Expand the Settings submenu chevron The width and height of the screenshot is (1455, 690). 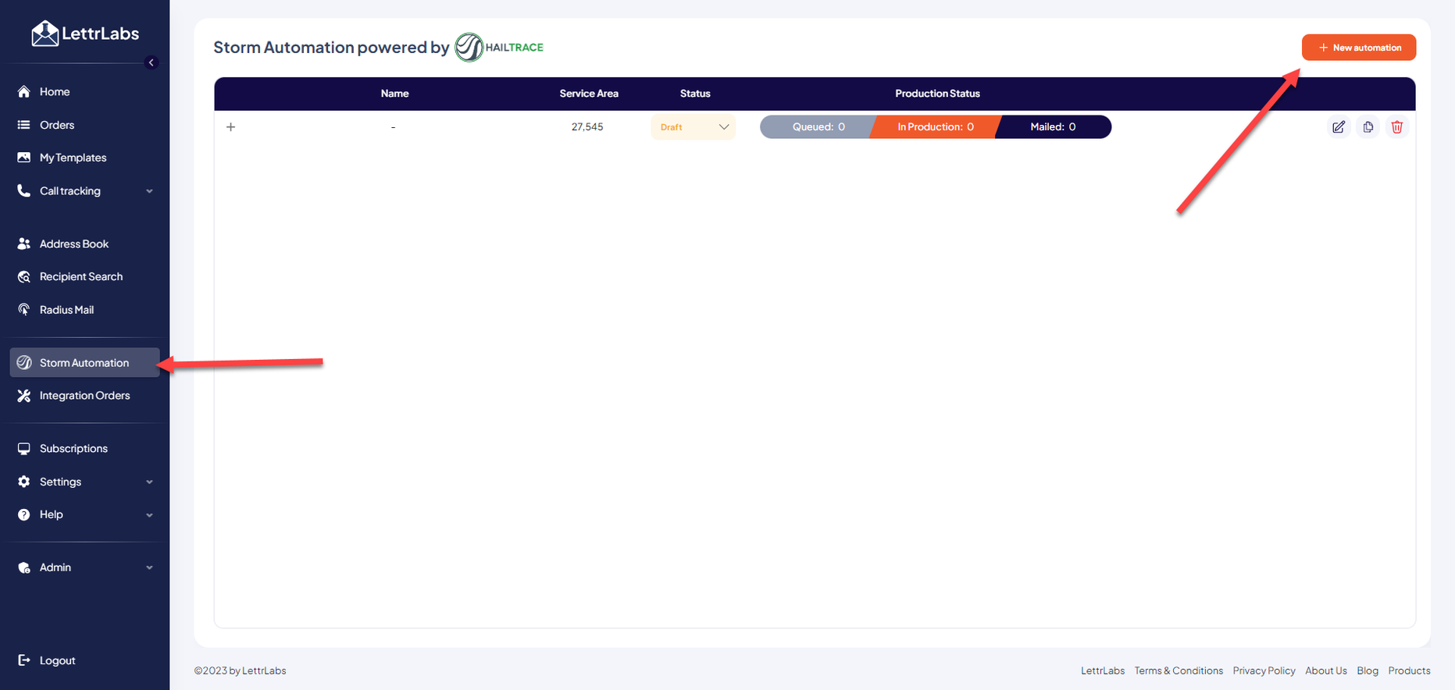[149, 482]
